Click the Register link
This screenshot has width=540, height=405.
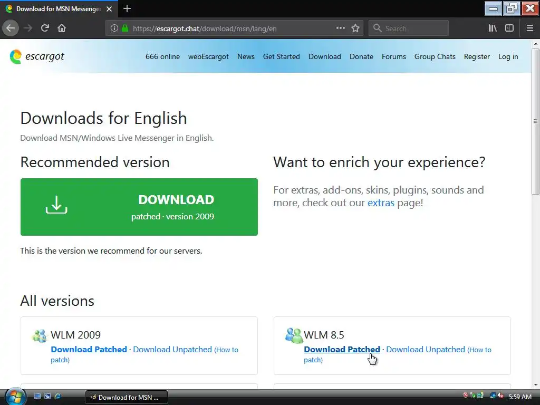[477, 56]
